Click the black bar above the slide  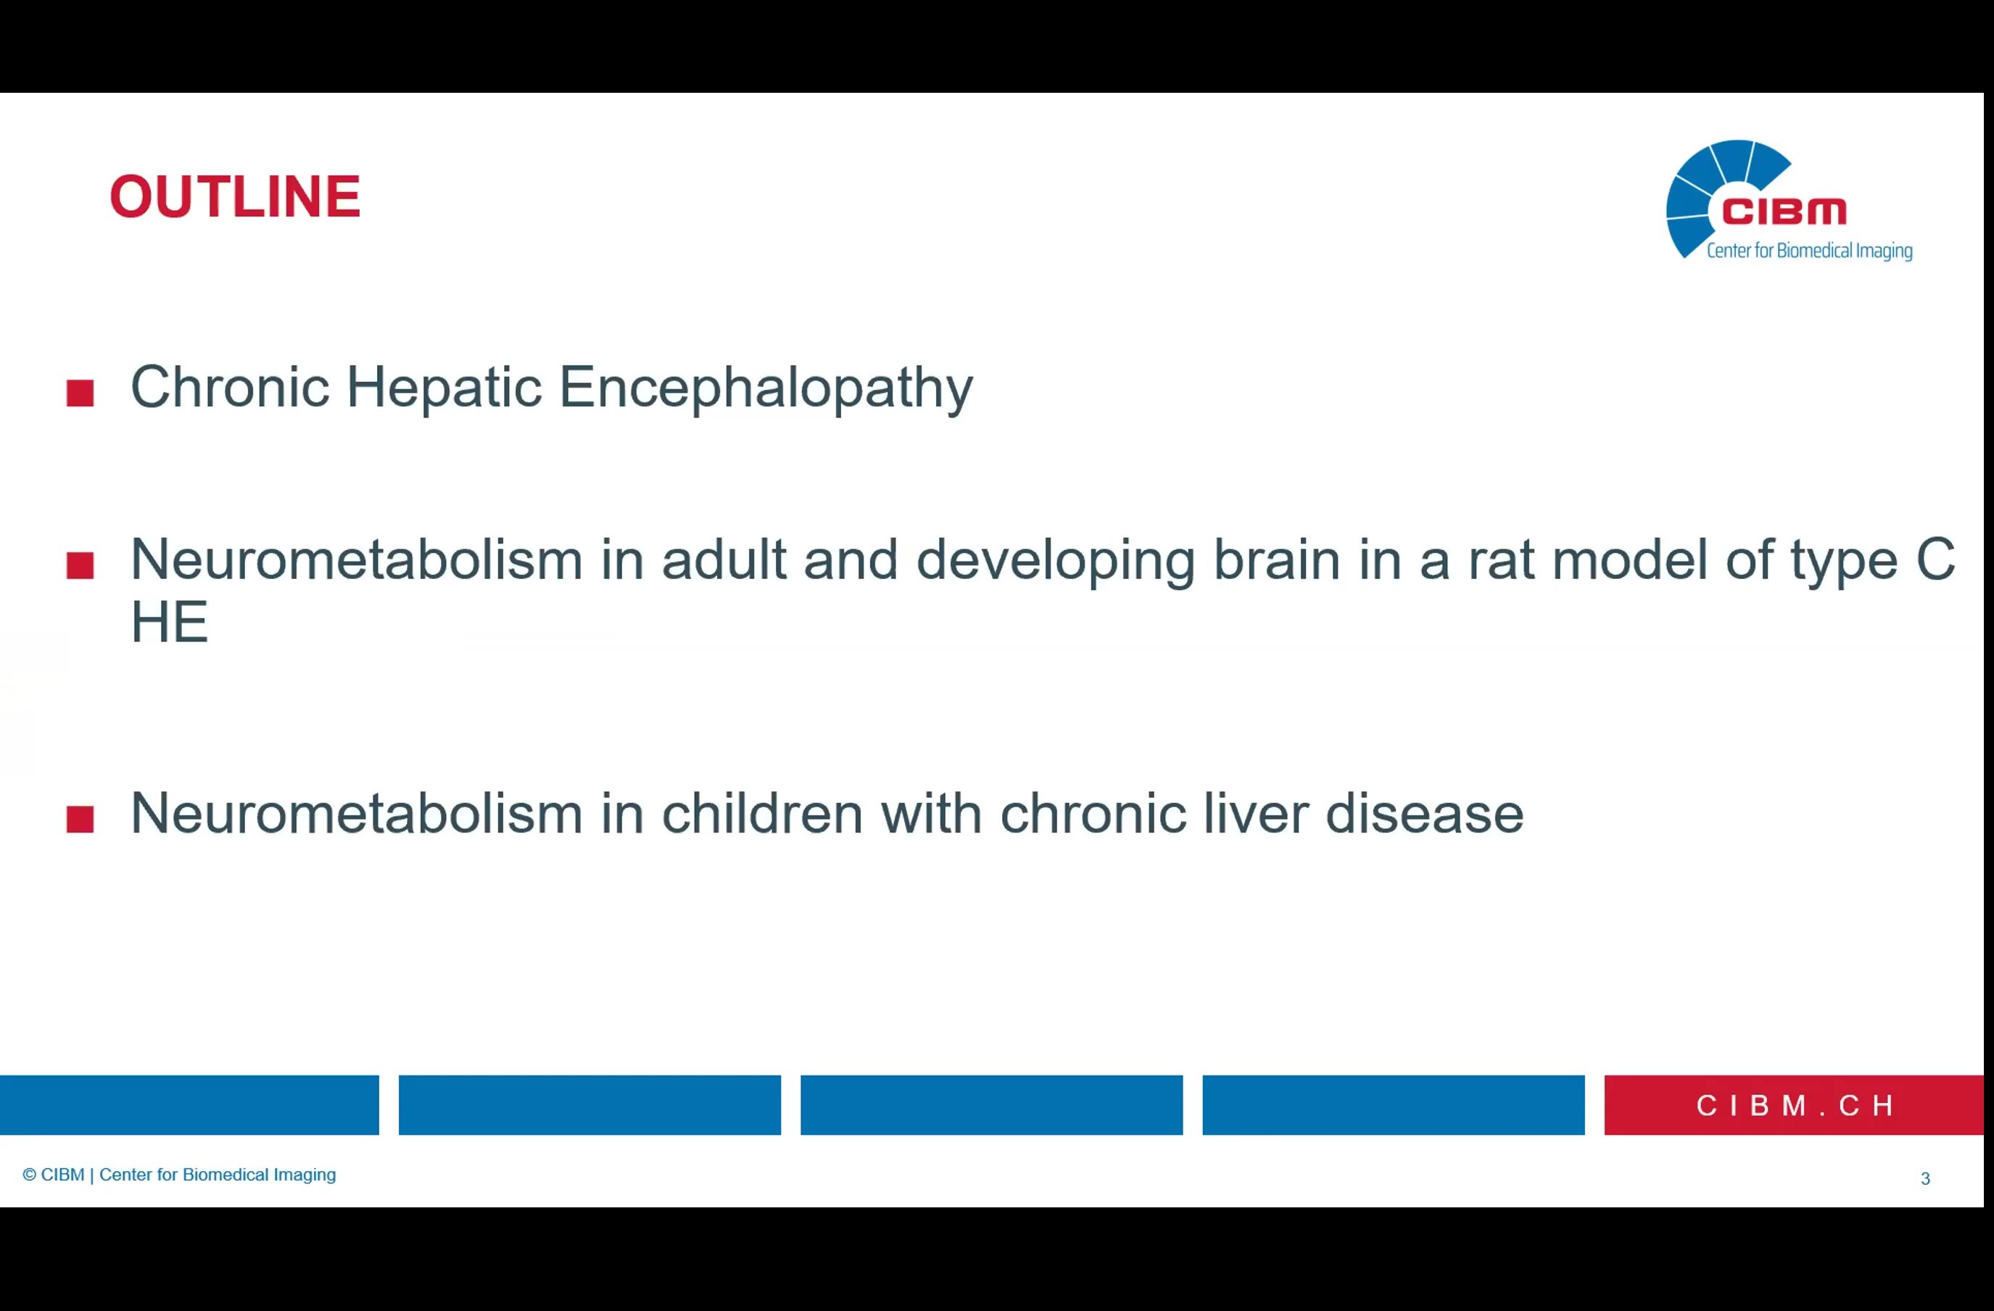(x=997, y=46)
